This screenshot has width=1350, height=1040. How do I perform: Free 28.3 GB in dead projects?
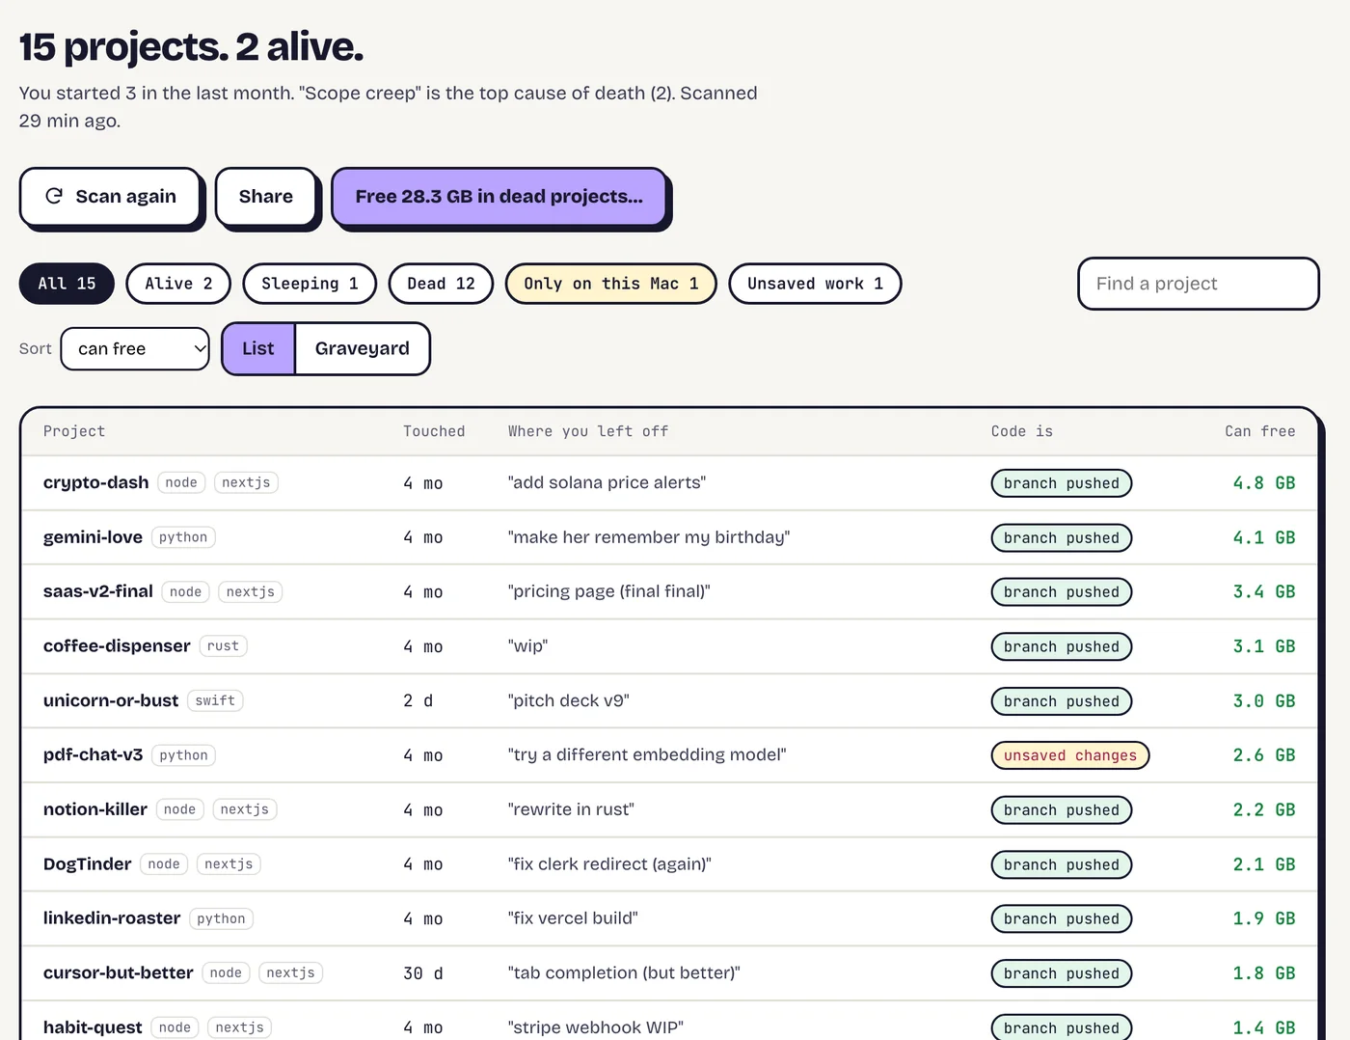(499, 197)
